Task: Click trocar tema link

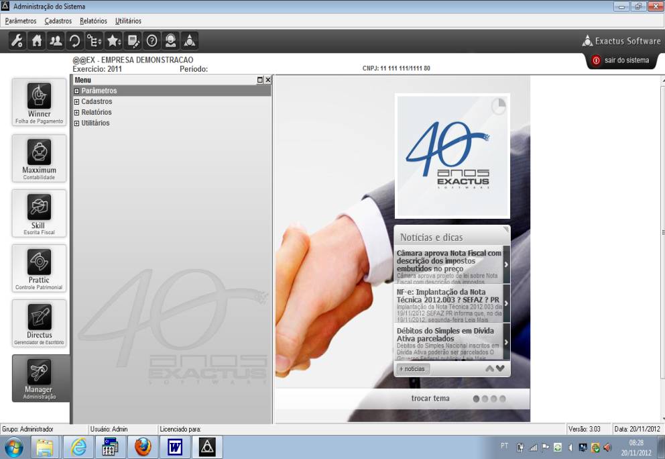Action: [430, 399]
